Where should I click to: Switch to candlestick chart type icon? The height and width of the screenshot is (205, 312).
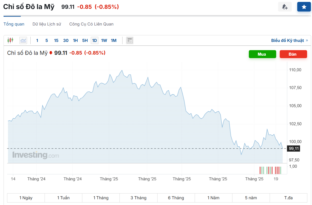10,40
